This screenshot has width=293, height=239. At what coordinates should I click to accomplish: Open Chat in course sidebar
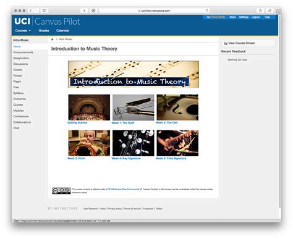coord(16,128)
